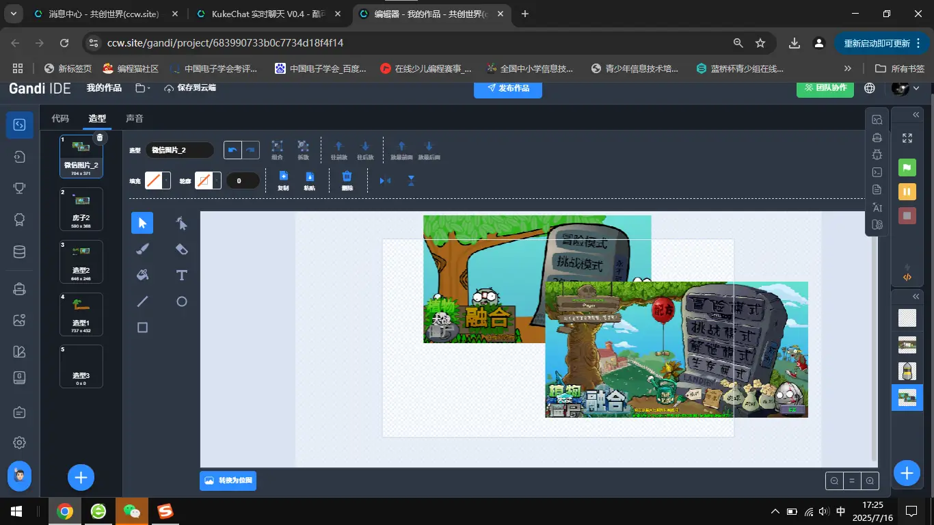Select the arrow selection tool
The width and height of the screenshot is (934, 525).
pyautogui.click(x=142, y=223)
